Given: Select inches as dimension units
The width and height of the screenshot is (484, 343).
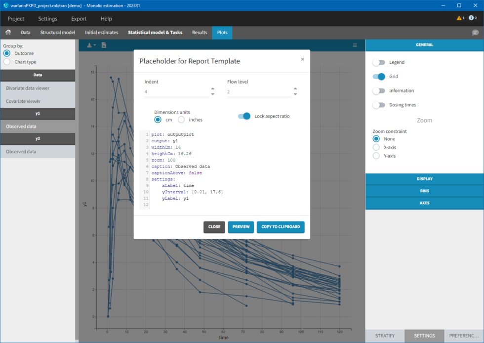Looking at the screenshot, I should click(181, 120).
